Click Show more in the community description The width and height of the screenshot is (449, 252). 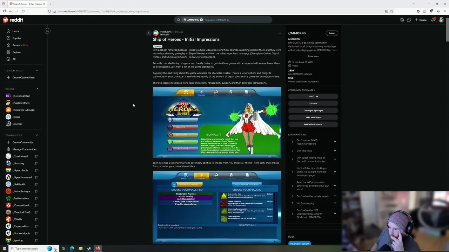point(313,56)
